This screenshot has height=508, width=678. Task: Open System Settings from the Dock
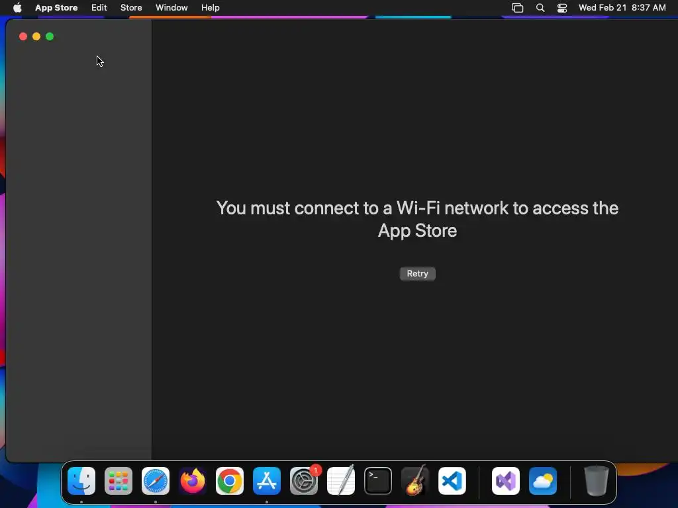[304, 481]
